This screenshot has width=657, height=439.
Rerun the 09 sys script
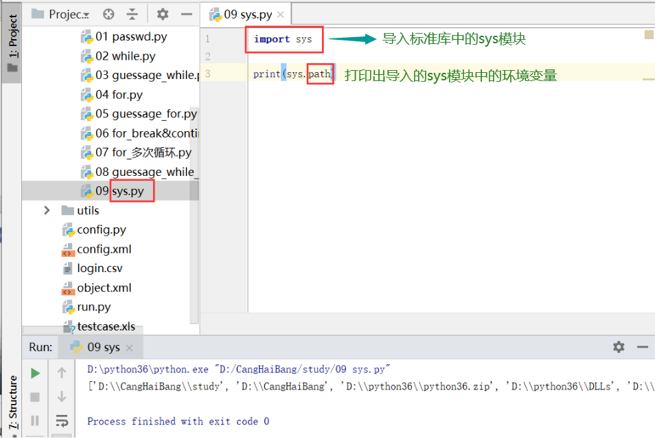(x=36, y=372)
